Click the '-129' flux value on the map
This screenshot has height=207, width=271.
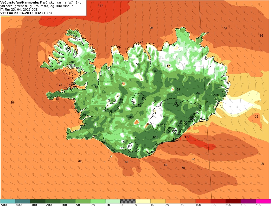154,137
